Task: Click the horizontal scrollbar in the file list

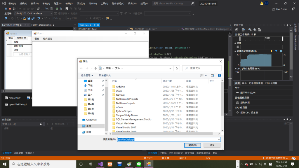Action: click(162, 134)
